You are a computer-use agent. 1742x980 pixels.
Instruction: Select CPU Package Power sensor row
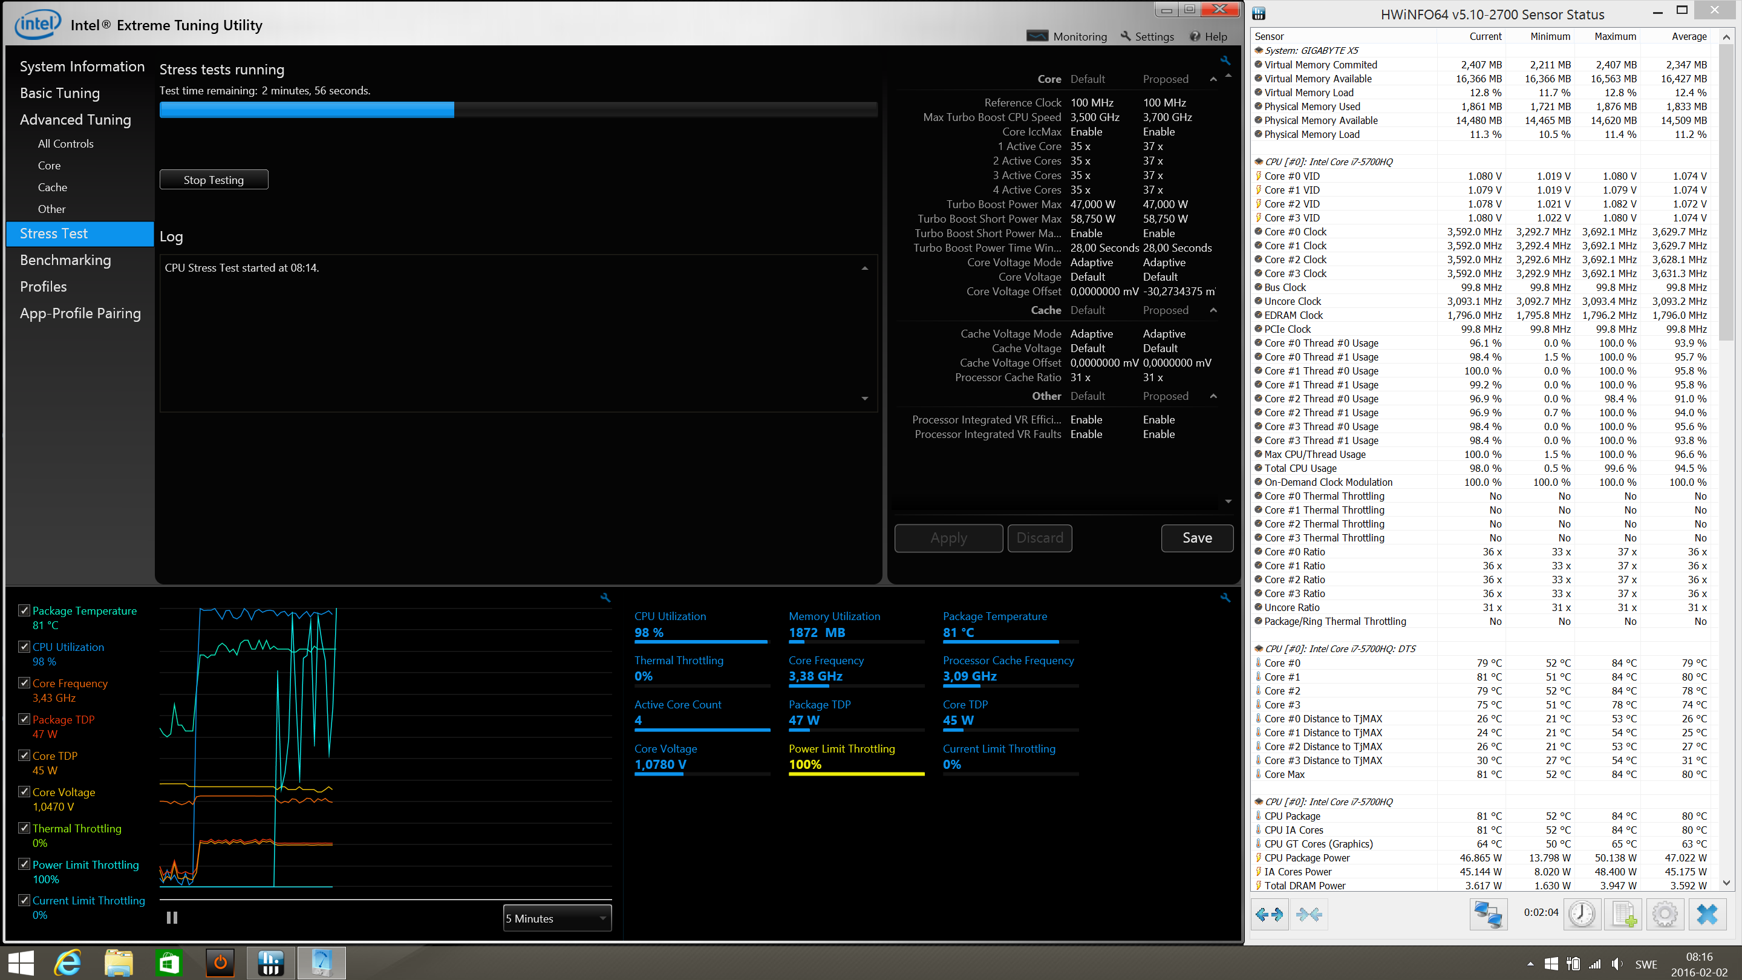pos(1481,857)
